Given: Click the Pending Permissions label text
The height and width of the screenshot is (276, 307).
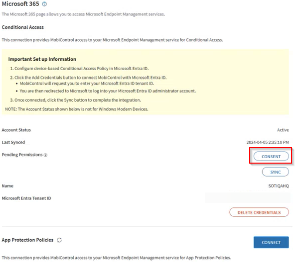Looking at the screenshot, I should [22, 155].
